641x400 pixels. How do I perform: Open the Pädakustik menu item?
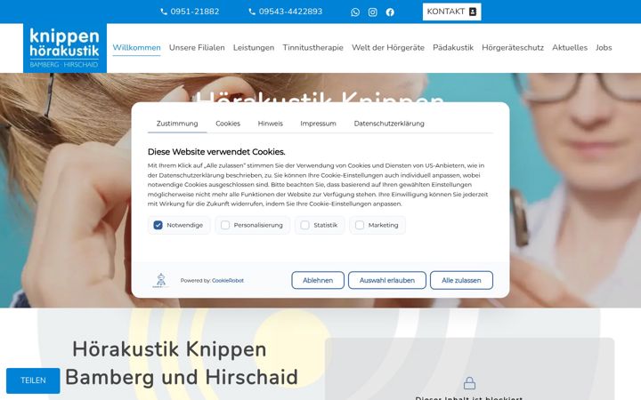(453, 48)
